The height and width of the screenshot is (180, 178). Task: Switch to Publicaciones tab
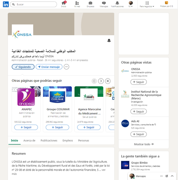(x=49, y=140)
